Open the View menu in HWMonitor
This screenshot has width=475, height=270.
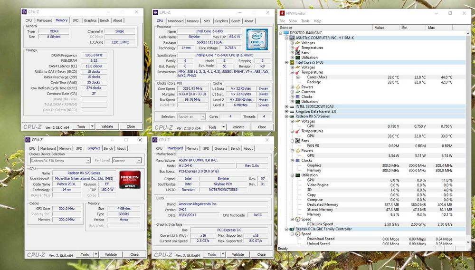pyautogui.click(x=293, y=21)
